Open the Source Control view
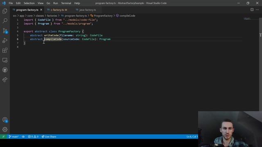The height and width of the screenshot is (147, 262). click(x=5, y=31)
